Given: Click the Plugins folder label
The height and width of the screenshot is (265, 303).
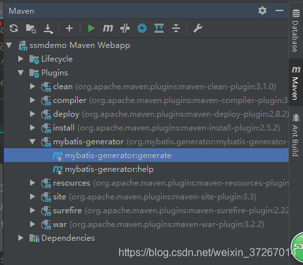Looking at the screenshot, I should 54,73.
